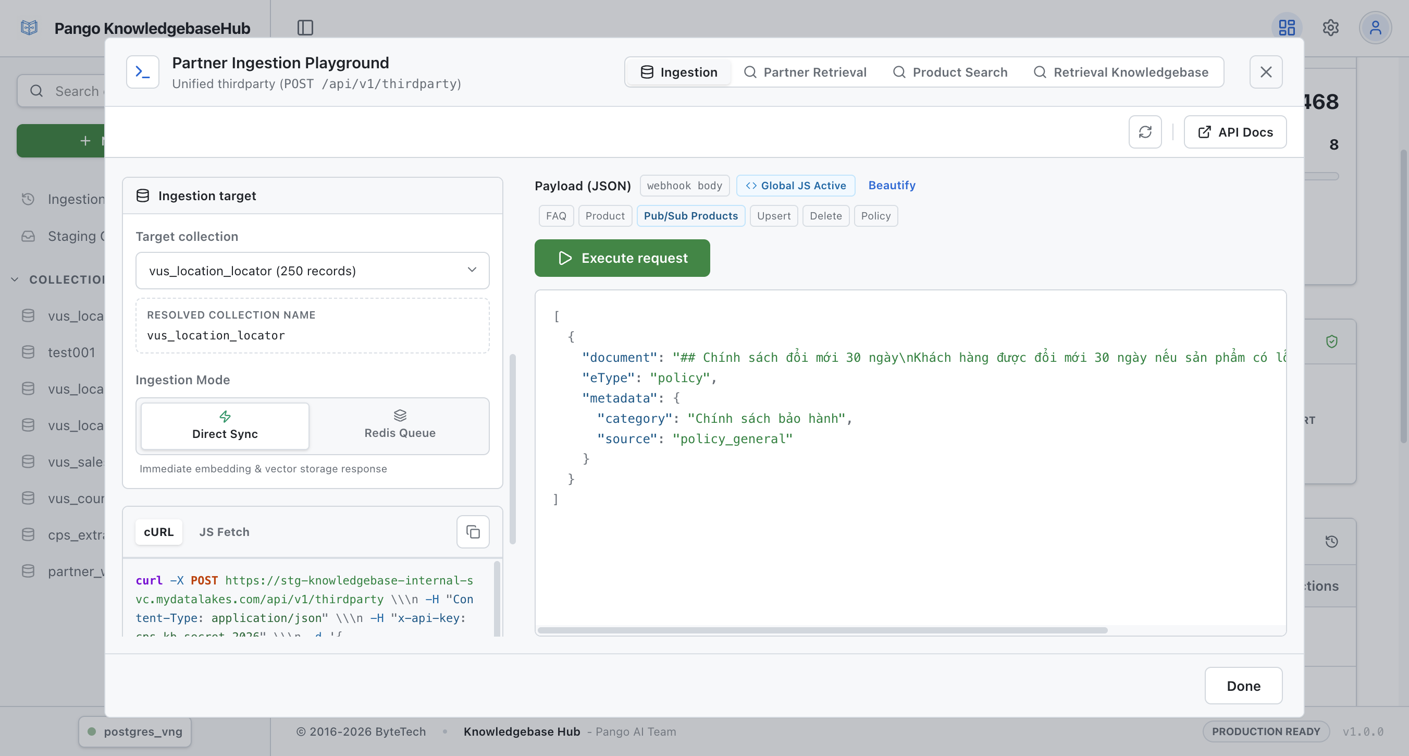Viewport: 1409px width, 756px height.
Task: Click the database icon beside partner_v collection
Action: tap(28, 571)
